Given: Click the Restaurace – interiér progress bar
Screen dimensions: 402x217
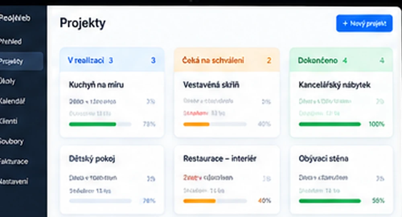Looking at the screenshot, I should coord(215,201).
